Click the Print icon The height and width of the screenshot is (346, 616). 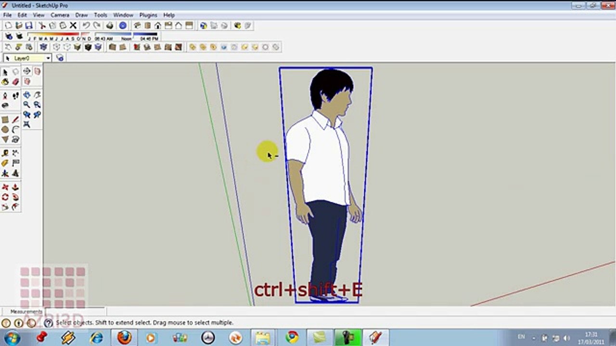[x=110, y=25]
